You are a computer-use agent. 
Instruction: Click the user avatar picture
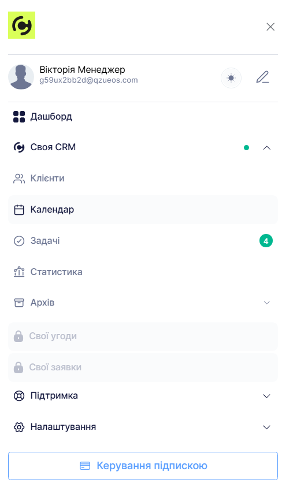[21, 77]
